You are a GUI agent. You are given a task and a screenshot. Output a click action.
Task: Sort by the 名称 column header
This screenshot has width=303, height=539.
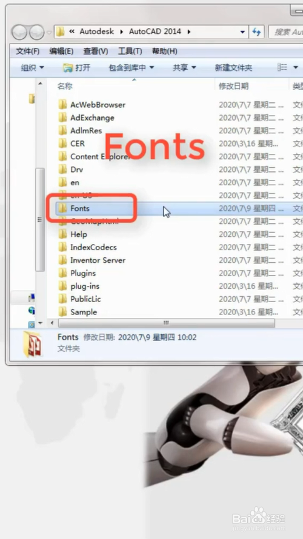65,86
